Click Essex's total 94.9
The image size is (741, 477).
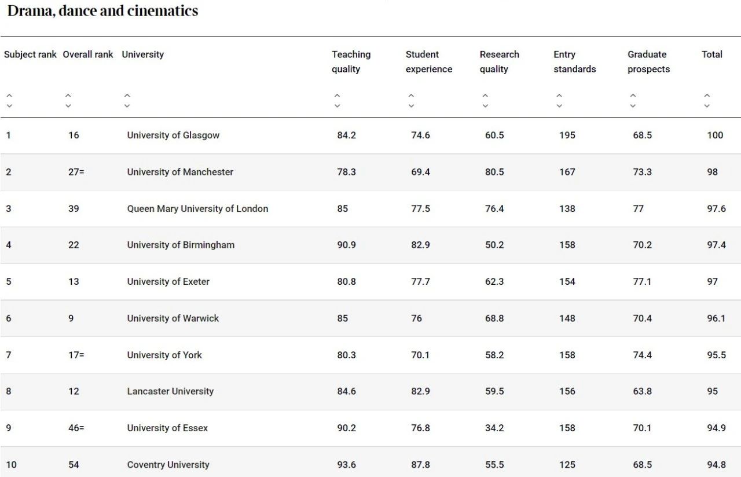tap(716, 428)
